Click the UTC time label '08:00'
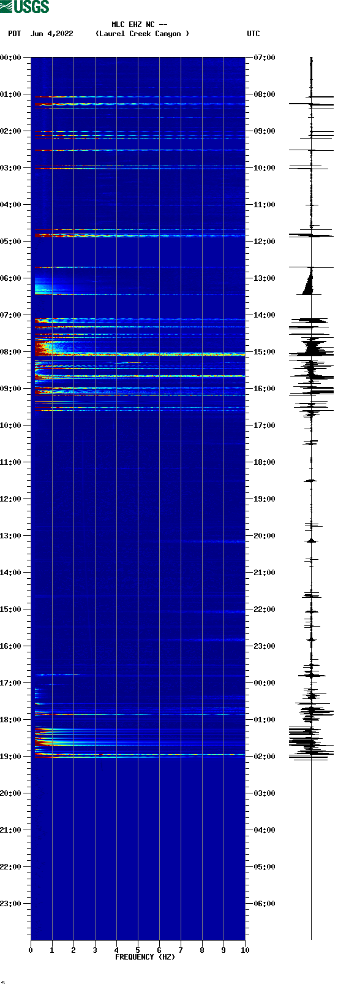Image resolution: width=338 pixels, height=989 pixels. point(265,94)
